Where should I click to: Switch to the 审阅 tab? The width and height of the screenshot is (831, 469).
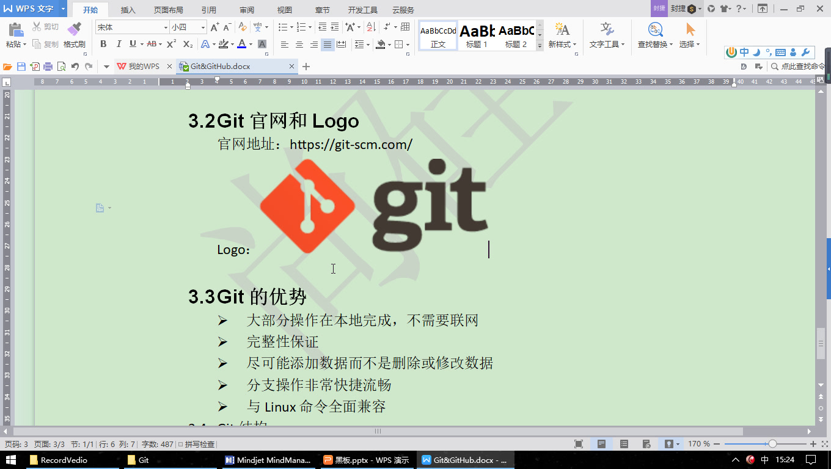247,10
